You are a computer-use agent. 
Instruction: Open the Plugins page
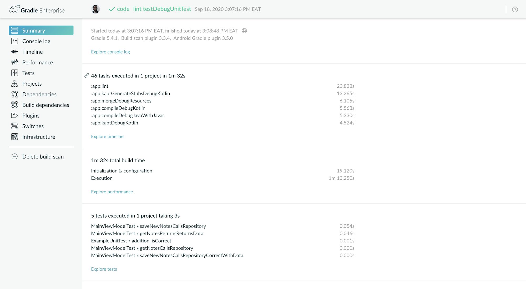pyautogui.click(x=31, y=116)
